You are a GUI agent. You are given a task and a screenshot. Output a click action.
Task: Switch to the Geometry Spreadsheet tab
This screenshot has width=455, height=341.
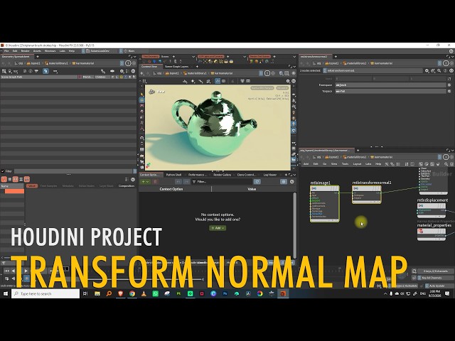pyautogui.click(x=16, y=57)
